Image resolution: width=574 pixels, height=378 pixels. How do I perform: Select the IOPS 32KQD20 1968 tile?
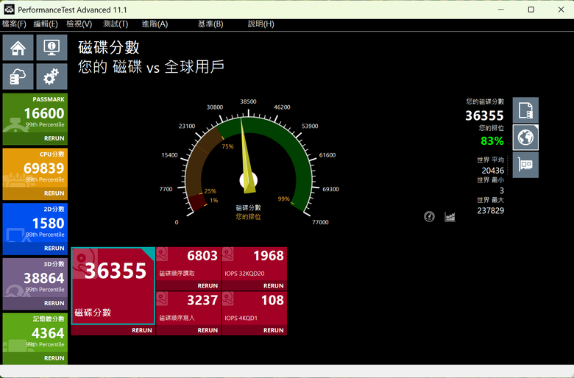pos(255,264)
